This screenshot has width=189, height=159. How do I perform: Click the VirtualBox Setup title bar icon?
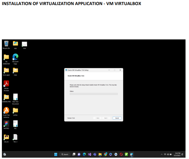[66, 70]
